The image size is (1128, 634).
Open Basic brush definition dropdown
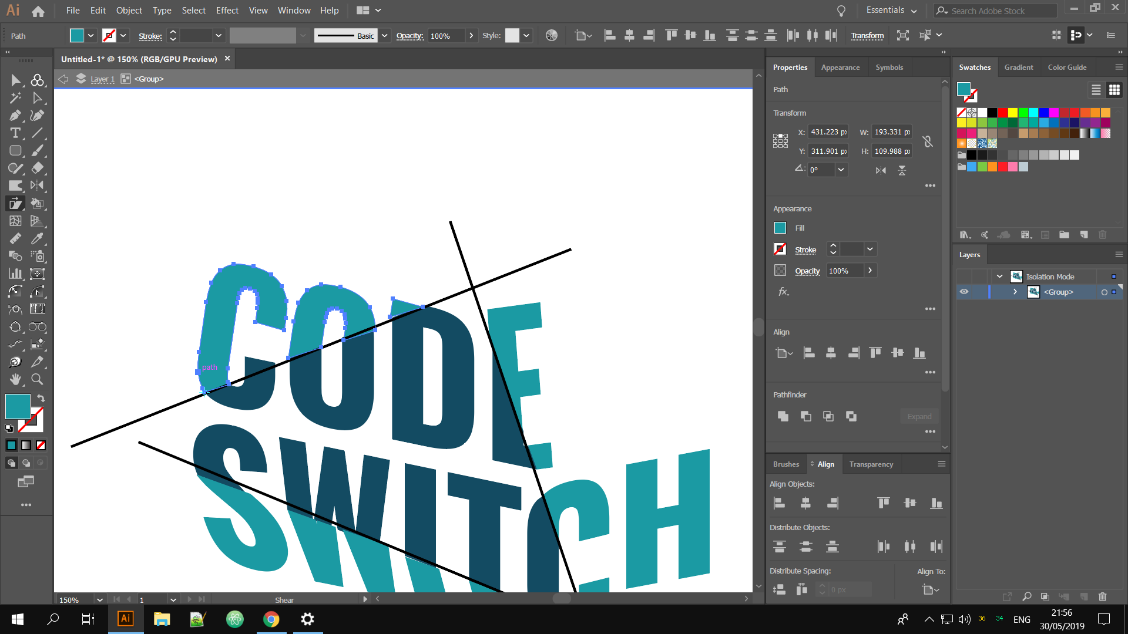pos(384,36)
